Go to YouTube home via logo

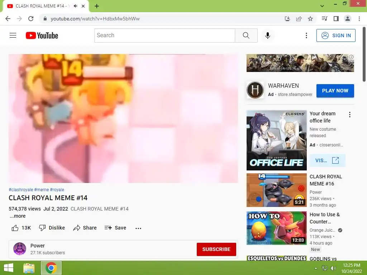coord(42,35)
